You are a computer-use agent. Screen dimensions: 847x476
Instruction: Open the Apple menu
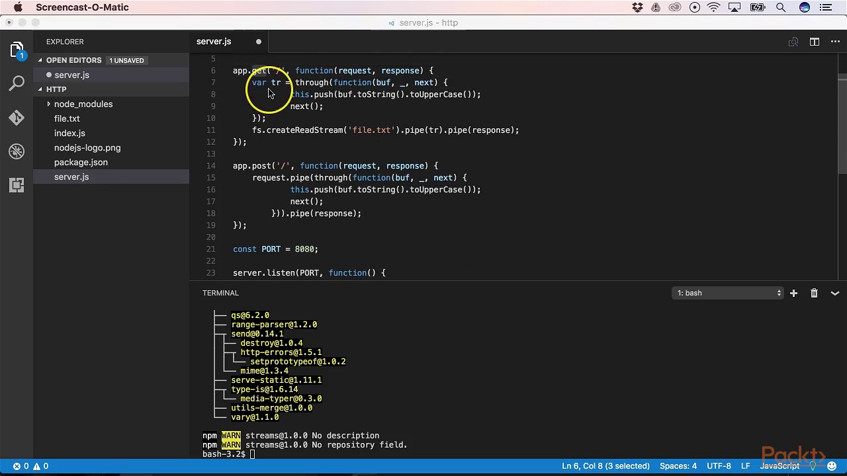click(18, 7)
